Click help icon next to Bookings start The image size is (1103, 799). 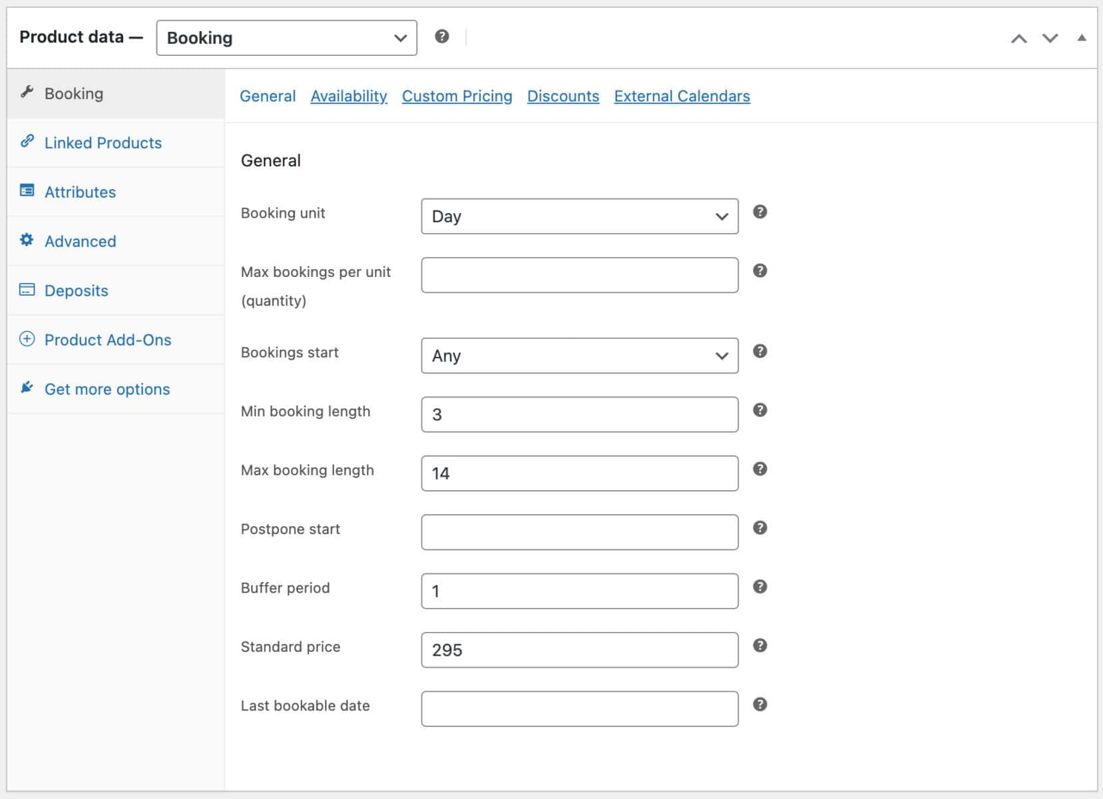760,351
